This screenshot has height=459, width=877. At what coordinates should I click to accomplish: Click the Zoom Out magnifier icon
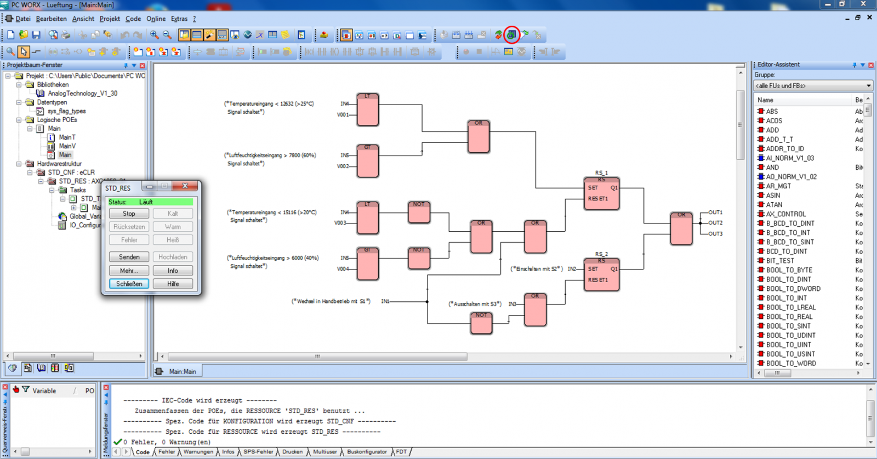pyautogui.click(x=167, y=35)
